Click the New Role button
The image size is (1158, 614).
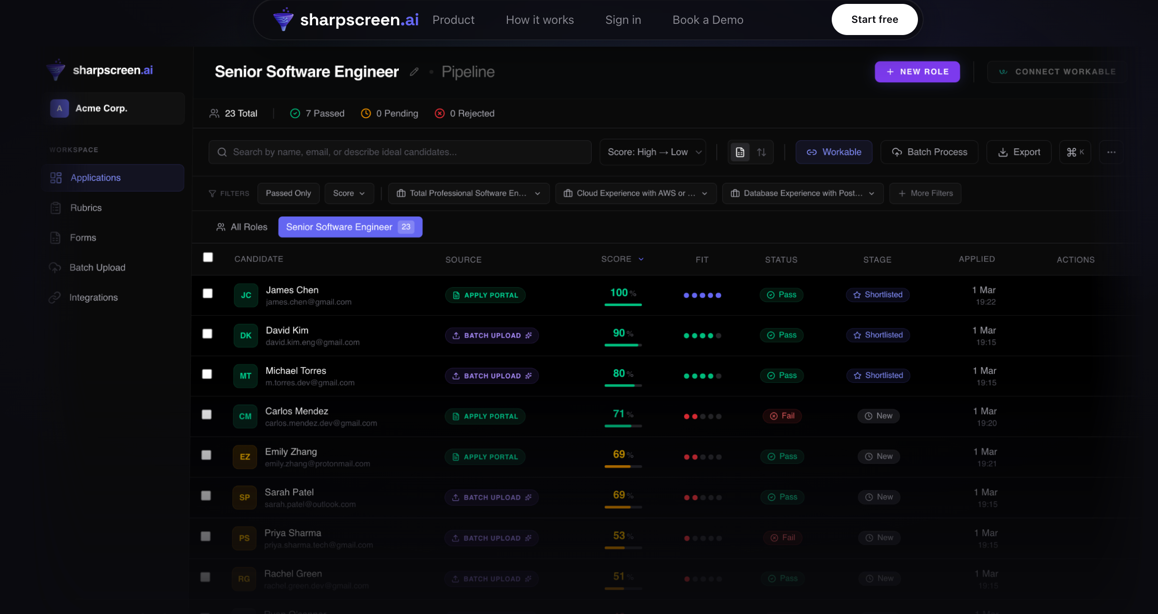pos(917,72)
